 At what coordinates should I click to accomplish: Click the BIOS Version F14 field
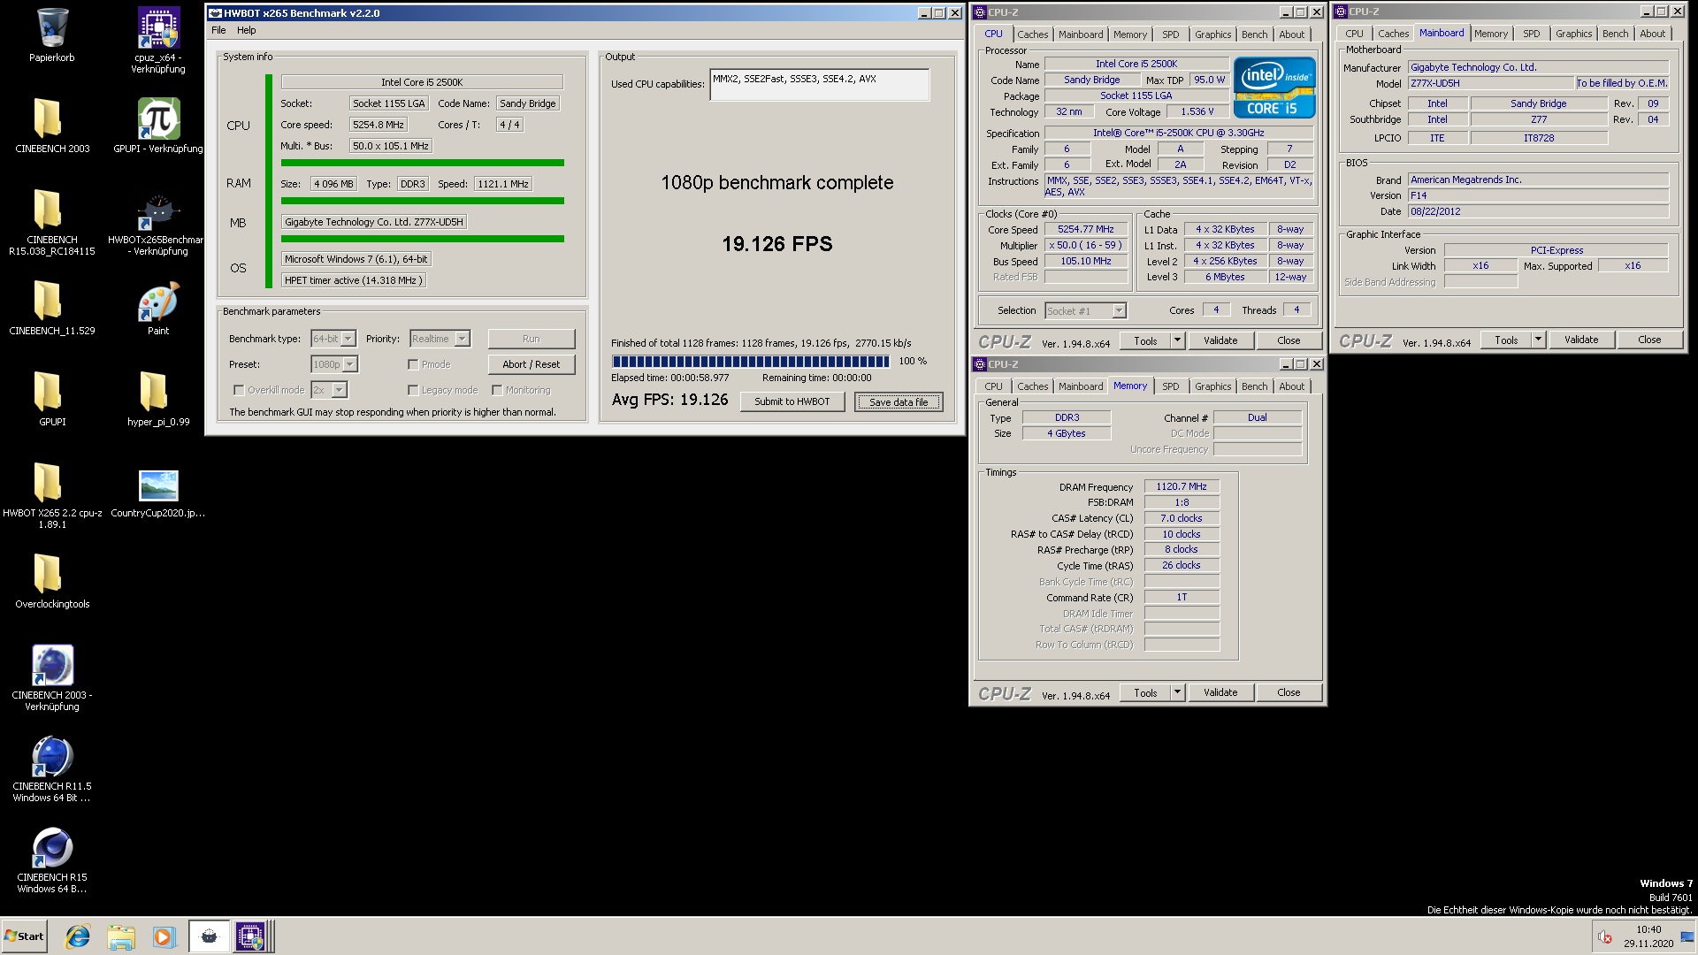[1538, 195]
